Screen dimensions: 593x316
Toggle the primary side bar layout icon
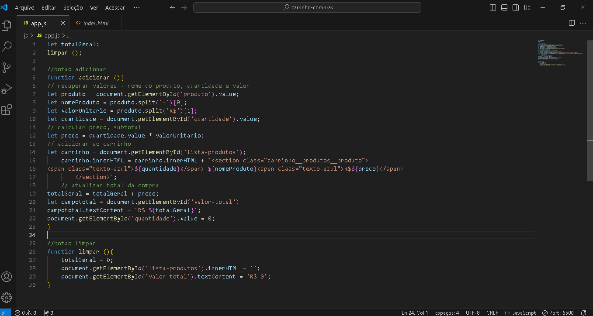click(493, 7)
